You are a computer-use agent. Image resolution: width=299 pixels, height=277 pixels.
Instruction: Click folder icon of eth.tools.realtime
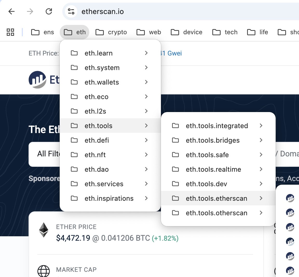pos(175,169)
